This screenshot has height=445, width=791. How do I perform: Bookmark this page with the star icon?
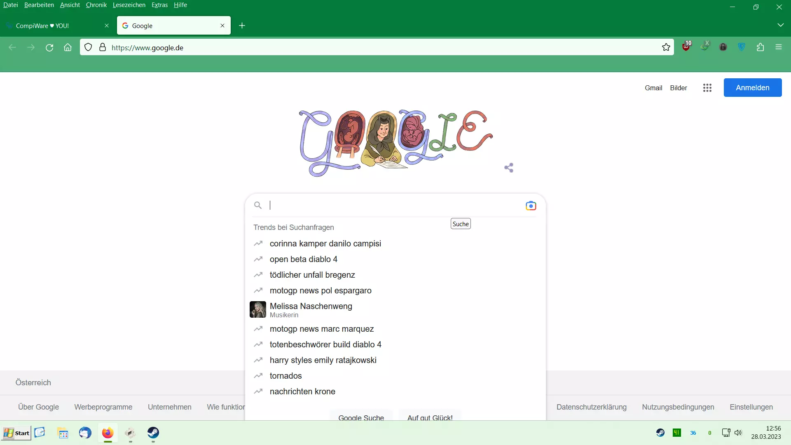666,47
